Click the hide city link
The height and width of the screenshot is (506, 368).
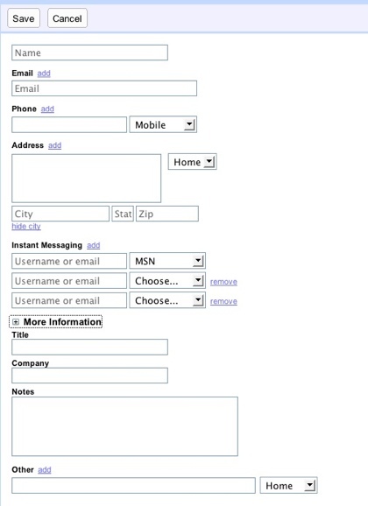coord(26,226)
